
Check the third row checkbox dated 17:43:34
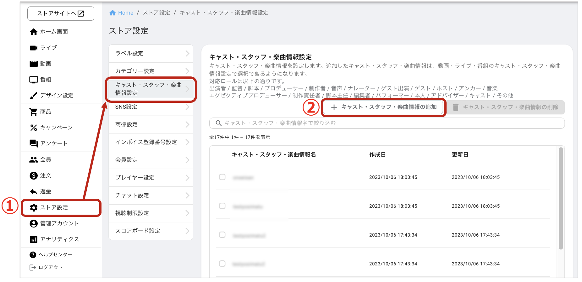point(222,235)
